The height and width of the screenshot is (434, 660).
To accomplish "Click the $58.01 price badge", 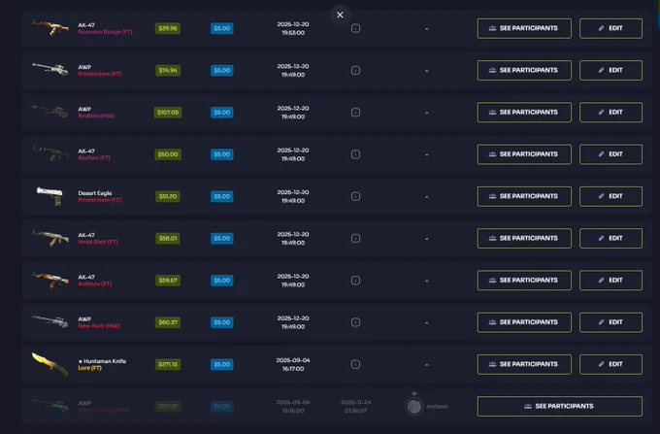I will [x=168, y=239].
